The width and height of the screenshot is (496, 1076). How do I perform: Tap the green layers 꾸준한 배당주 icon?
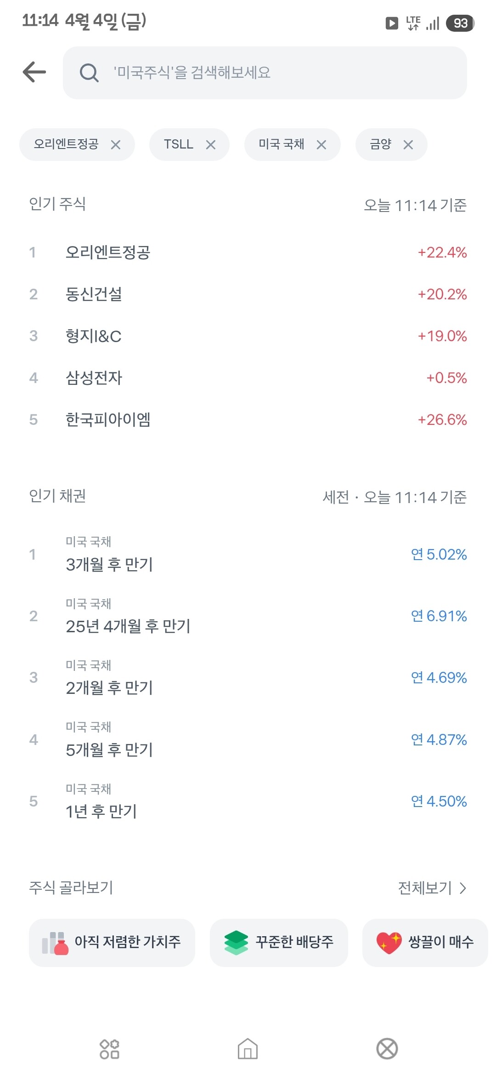(x=236, y=943)
